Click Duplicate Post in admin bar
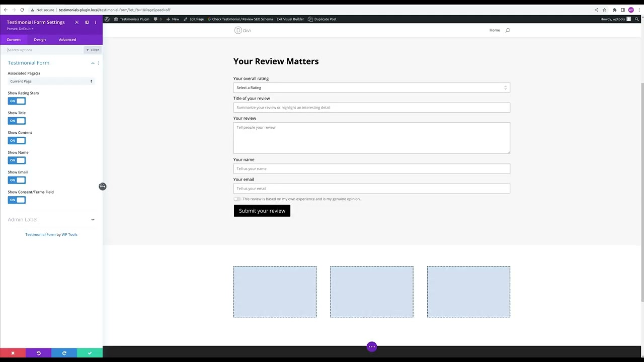Viewport: 644px width, 362px height. click(322, 19)
